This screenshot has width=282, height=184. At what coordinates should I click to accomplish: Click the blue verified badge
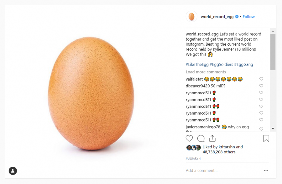coord(237,17)
